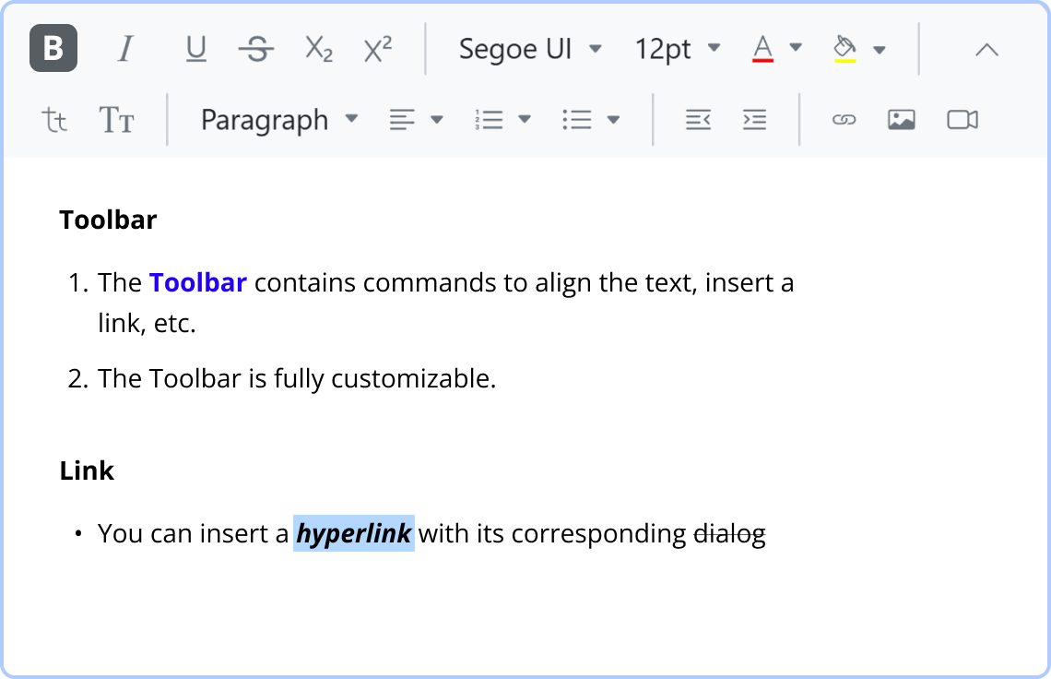
Task: Toggle bold formatting off
Action: pos(53,49)
